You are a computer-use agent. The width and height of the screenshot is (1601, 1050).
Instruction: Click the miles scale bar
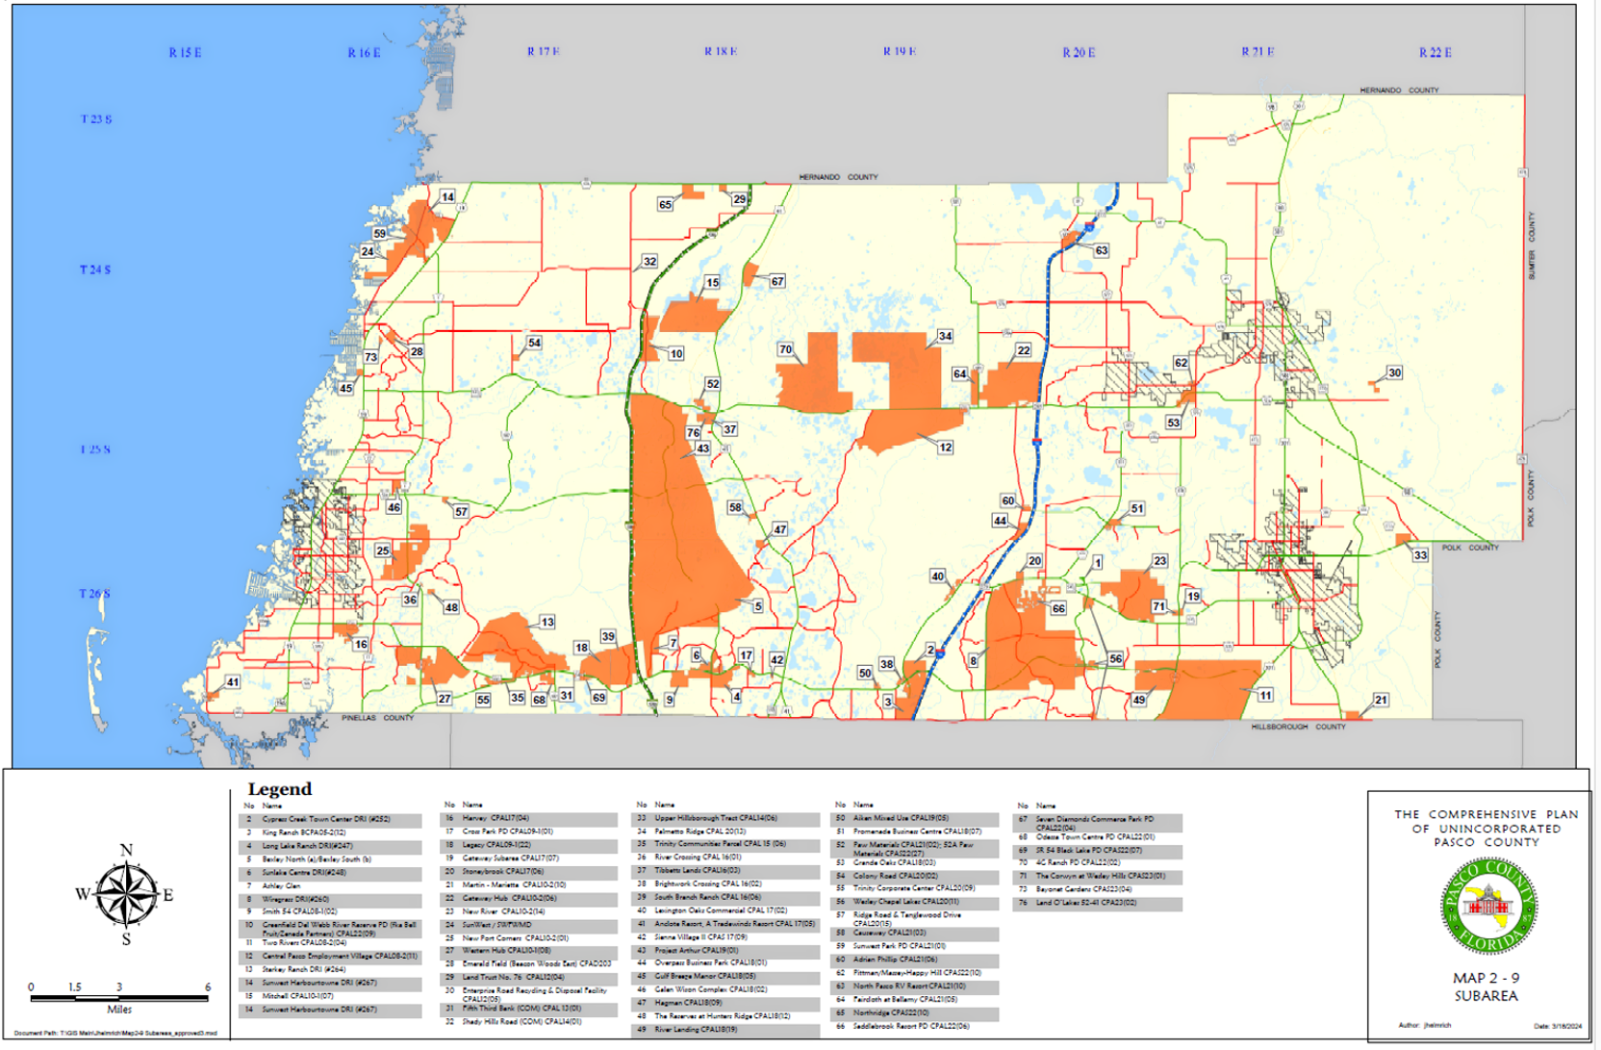119,999
